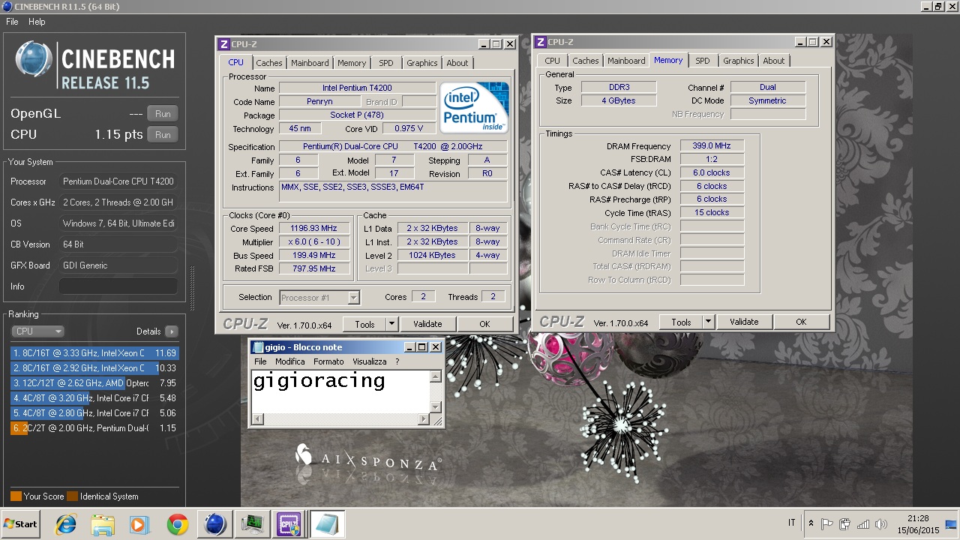The width and height of the screenshot is (960, 540).
Task: Switch to SPD tab in Memory CPU-Z window
Action: coord(702,61)
